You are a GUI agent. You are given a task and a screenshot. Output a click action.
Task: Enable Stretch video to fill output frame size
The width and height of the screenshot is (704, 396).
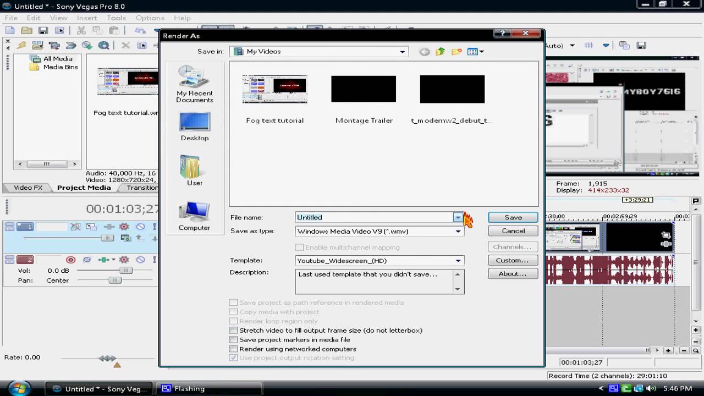[x=234, y=331]
